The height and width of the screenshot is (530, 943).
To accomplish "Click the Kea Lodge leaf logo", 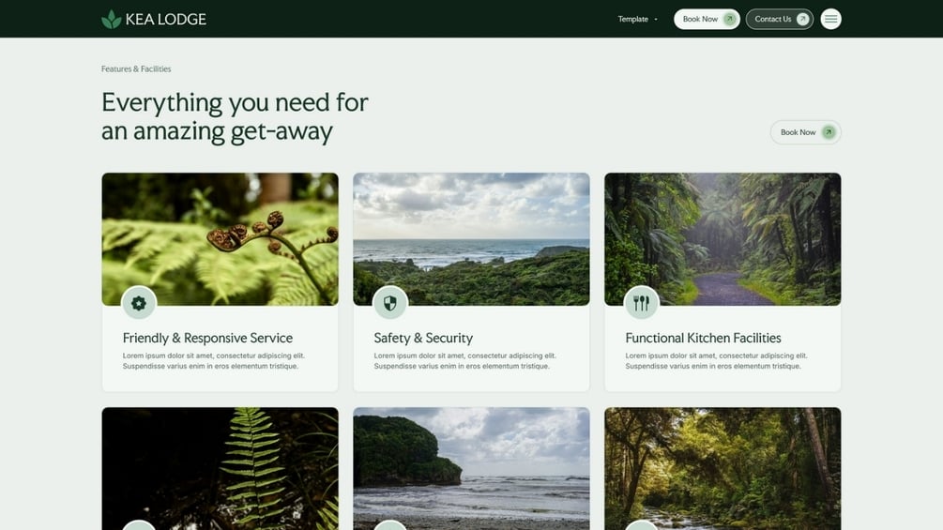I will 112,19.
